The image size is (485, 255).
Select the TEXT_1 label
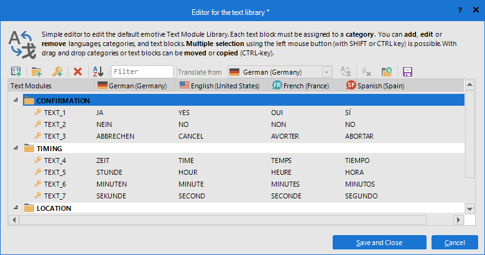(55, 113)
